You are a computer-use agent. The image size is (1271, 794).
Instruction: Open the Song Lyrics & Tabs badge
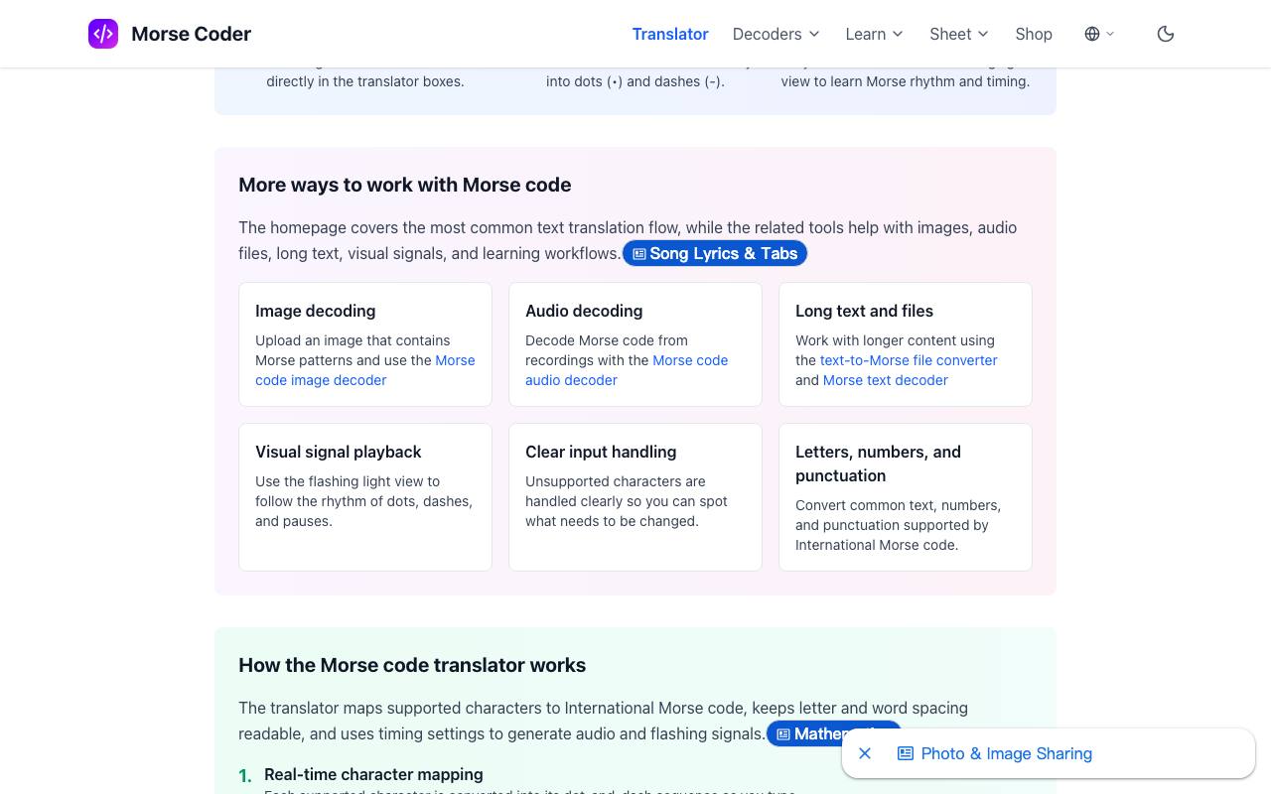[715, 253]
